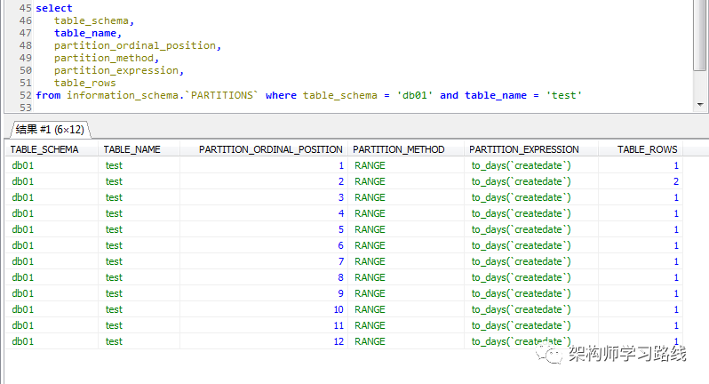This screenshot has width=709, height=384.
Task: Click the query editor vertical scrollbar thumb
Action: [x=700, y=36]
